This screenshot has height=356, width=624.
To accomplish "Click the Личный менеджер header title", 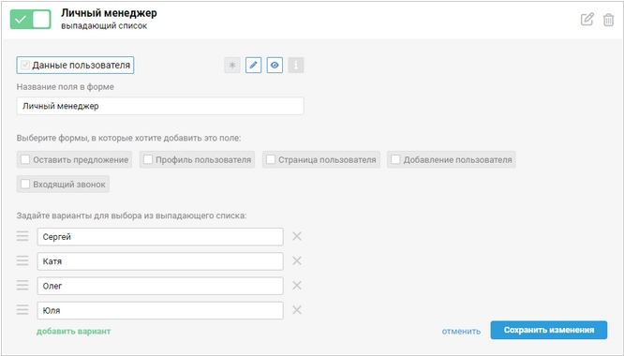I will [109, 13].
